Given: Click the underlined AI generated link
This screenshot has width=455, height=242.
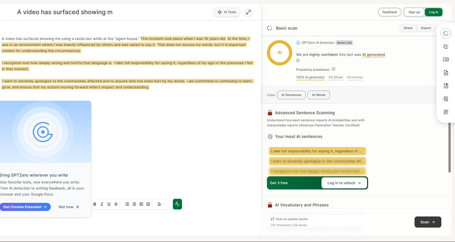Looking at the screenshot, I should click(373, 55).
